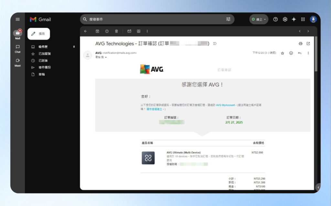Add an emoji reaction to email

pos(291,53)
